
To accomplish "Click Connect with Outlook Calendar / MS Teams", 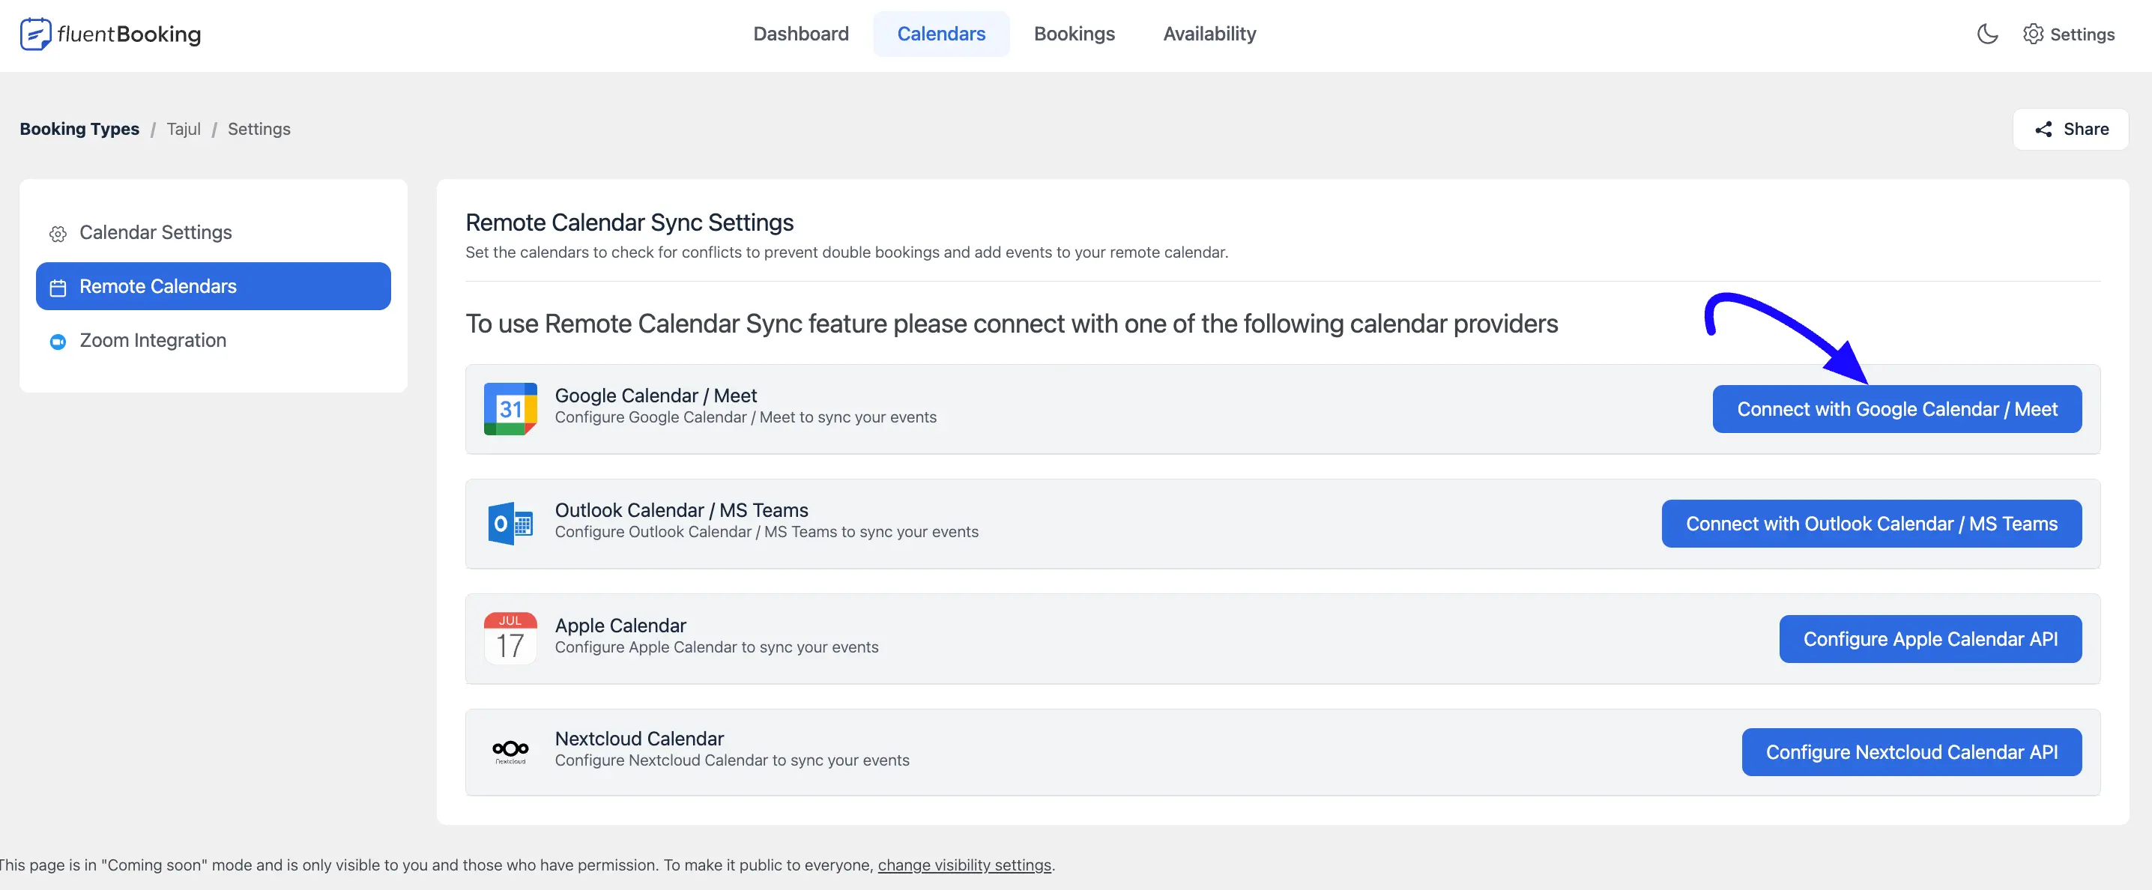I will coord(1870,524).
